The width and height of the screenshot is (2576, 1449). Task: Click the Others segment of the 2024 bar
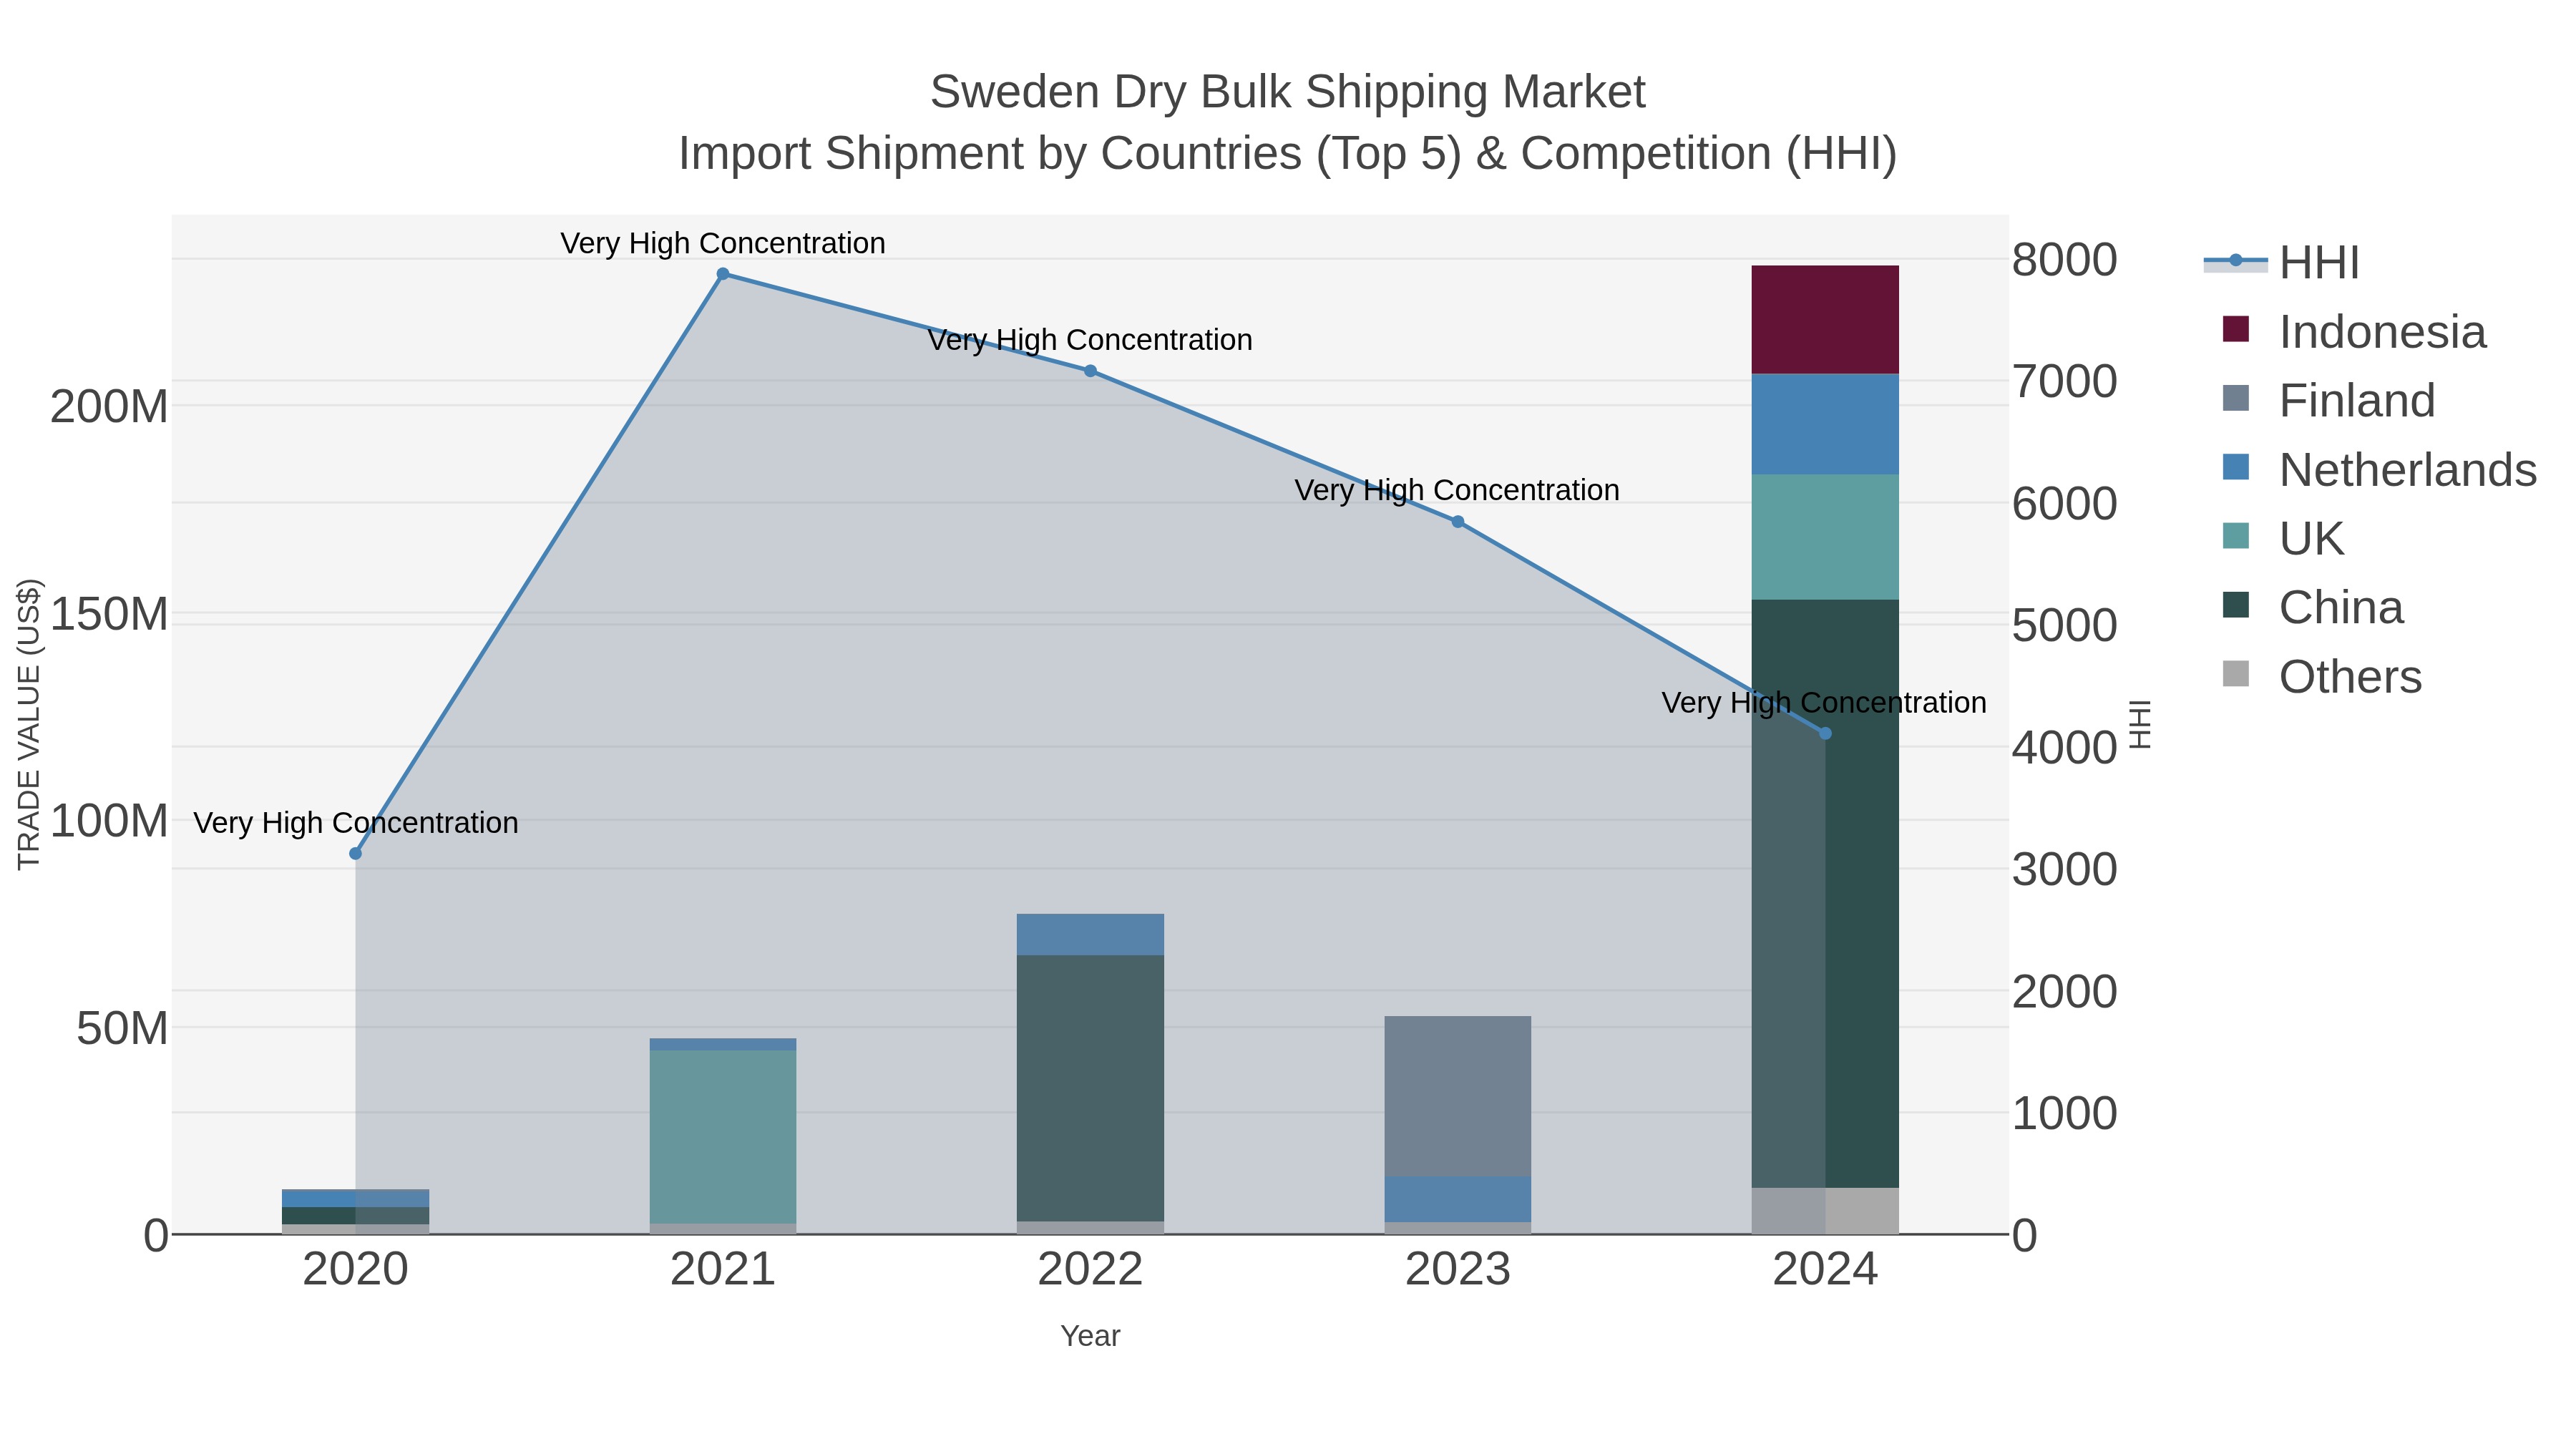[x=1825, y=1211]
